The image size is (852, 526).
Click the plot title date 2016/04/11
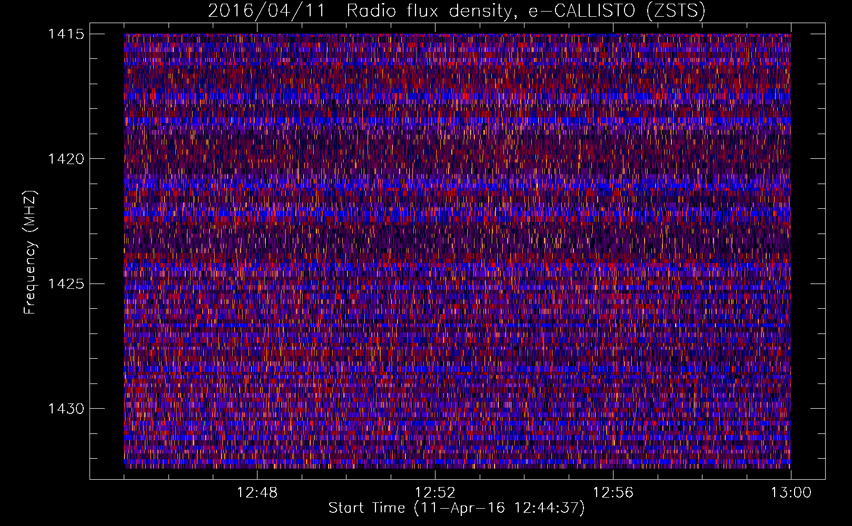pos(266,11)
